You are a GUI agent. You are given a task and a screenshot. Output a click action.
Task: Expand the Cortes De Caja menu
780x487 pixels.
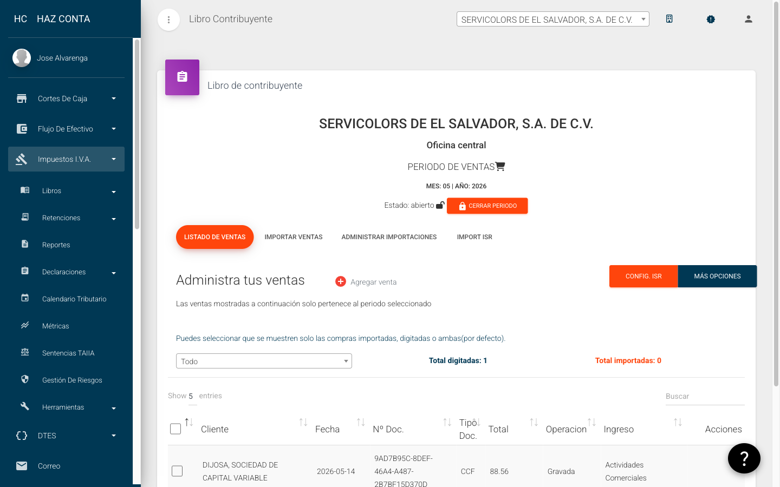click(x=114, y=98)
